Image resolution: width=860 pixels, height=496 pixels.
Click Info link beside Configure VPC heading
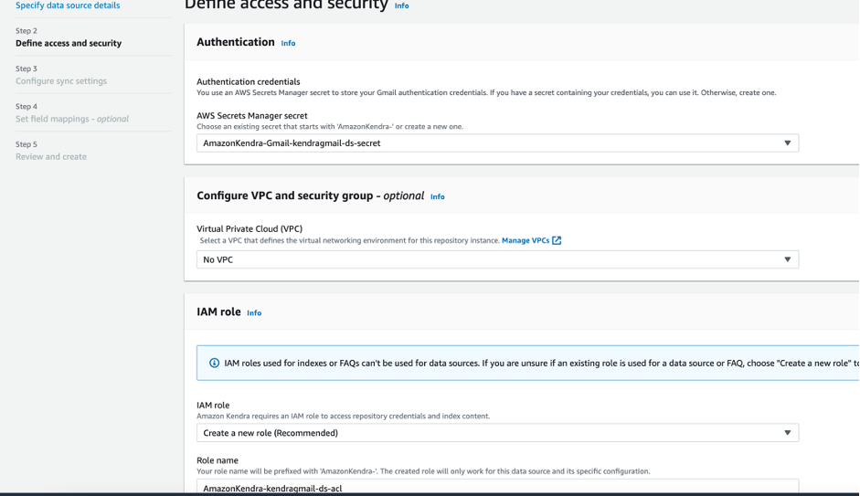tap(437, 196)
